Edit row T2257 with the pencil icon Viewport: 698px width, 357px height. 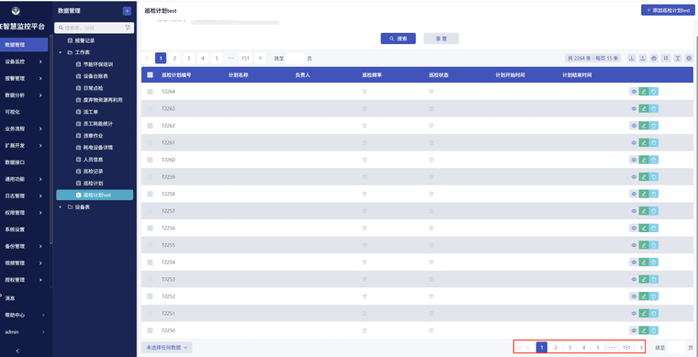pyautogui.click(x=644, y=211)
